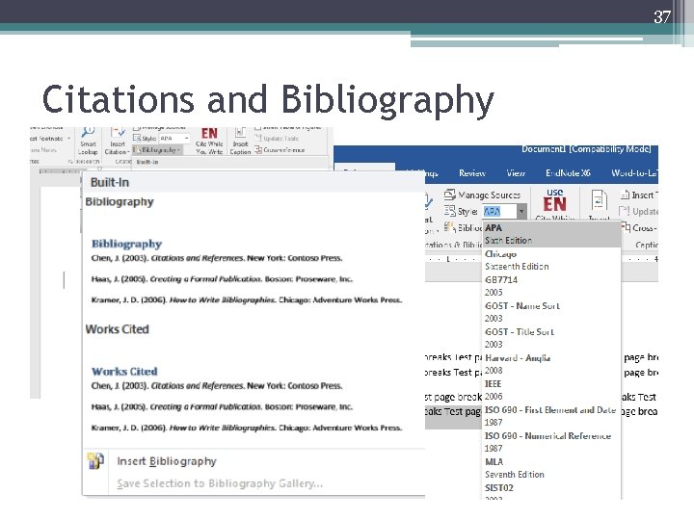The width and height of the screenshot is (694, 520).
Task: Select GOST - Name Sort style
Action: tap(551, 312)
